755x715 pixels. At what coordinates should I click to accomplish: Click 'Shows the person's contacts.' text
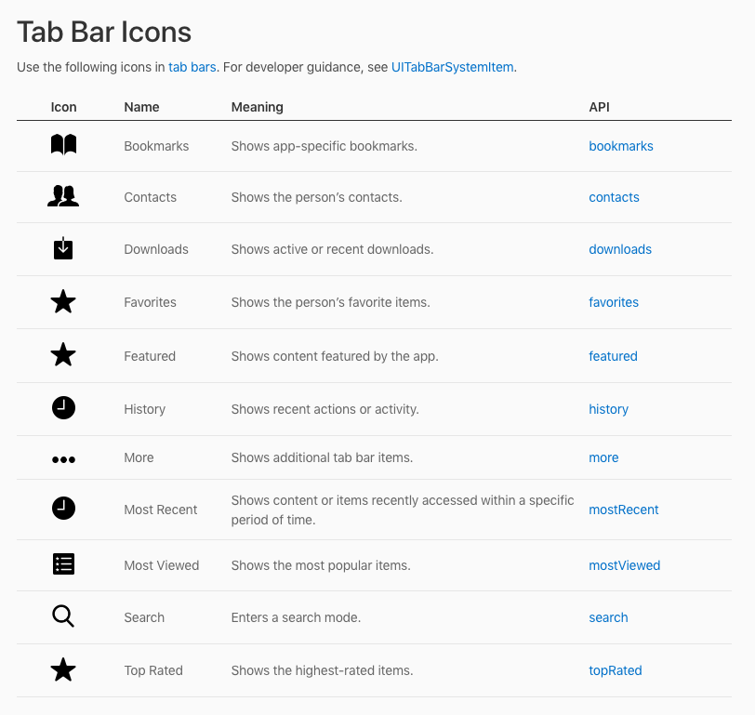tap(316, 197)
